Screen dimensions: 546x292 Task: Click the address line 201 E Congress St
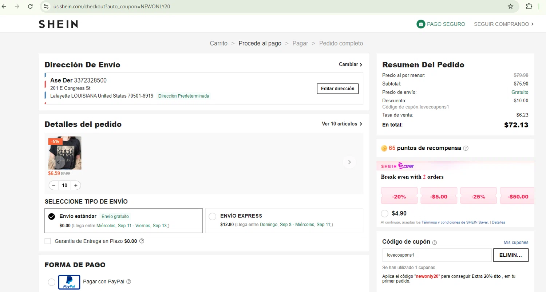[x=70, y=88]
